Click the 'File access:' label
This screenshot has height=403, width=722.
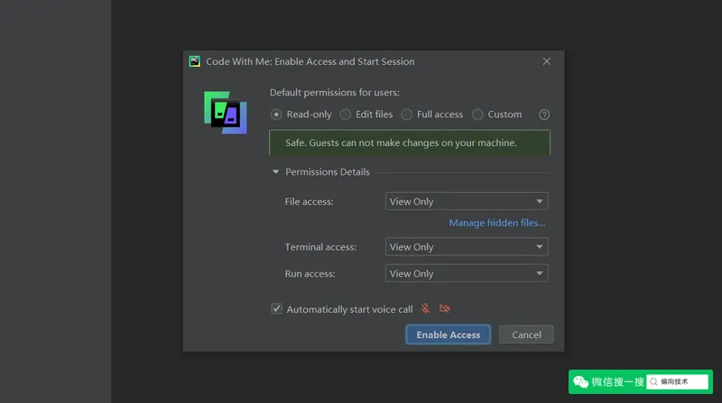(x=309, y=202)
